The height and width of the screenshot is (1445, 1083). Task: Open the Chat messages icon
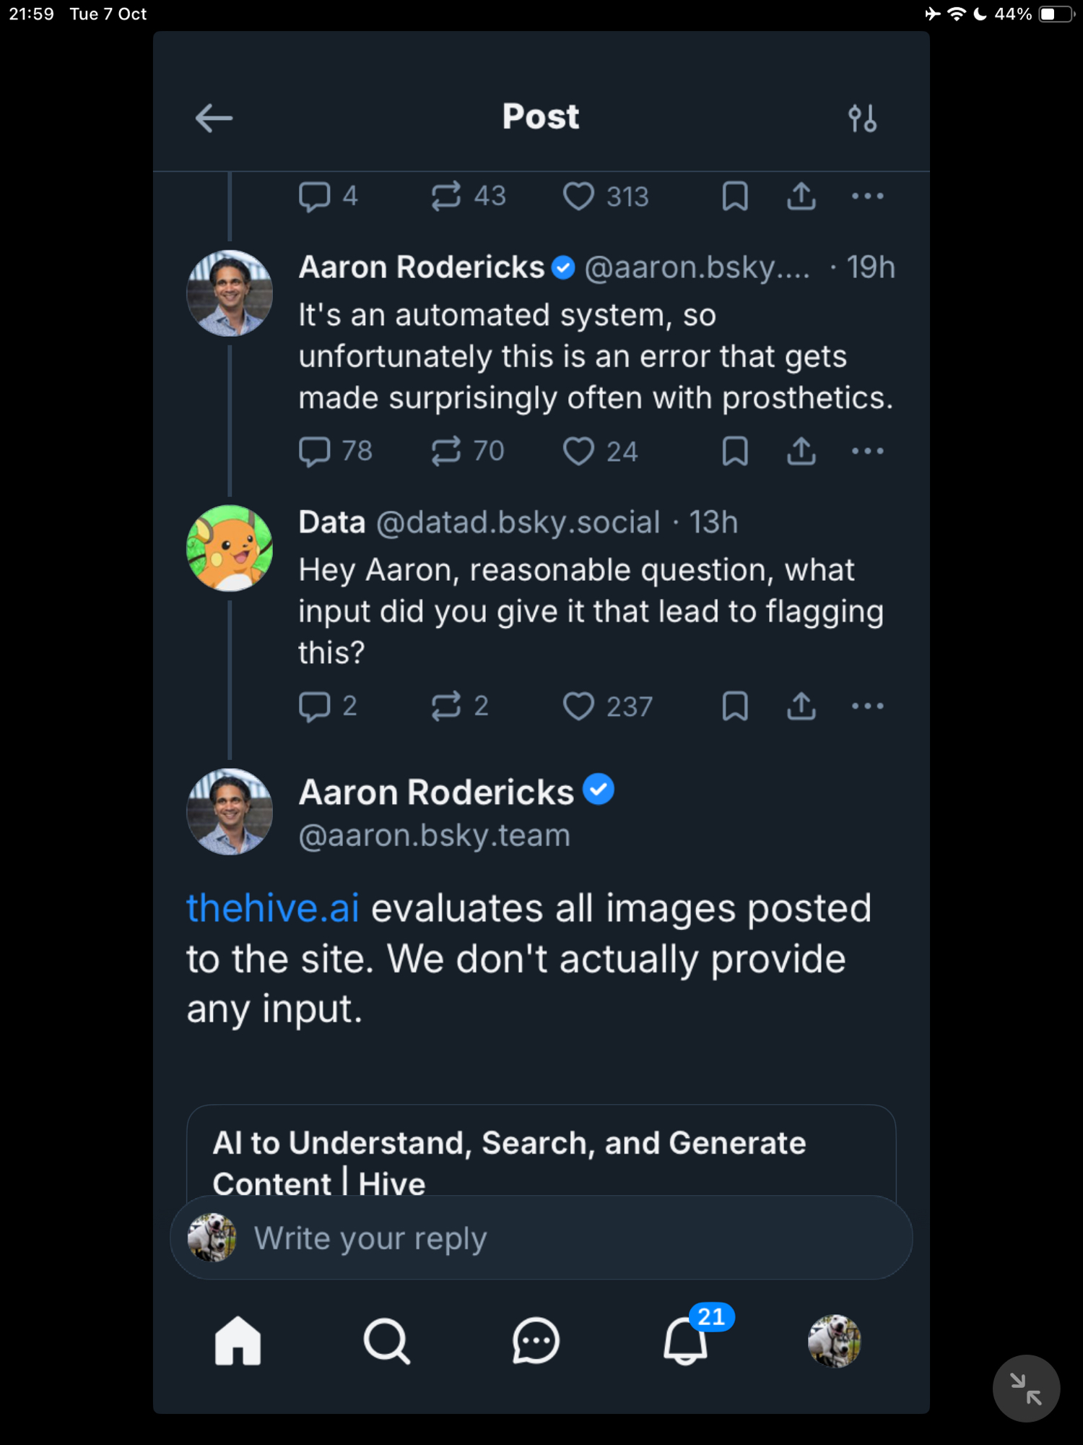pyautogui.click(x=536, y=1341)
